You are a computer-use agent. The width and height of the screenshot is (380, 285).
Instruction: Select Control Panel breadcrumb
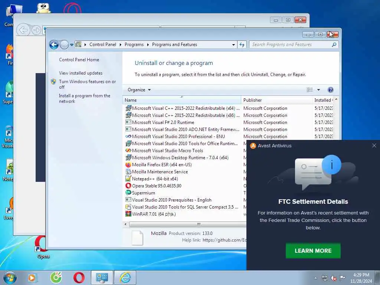point(103,45)
